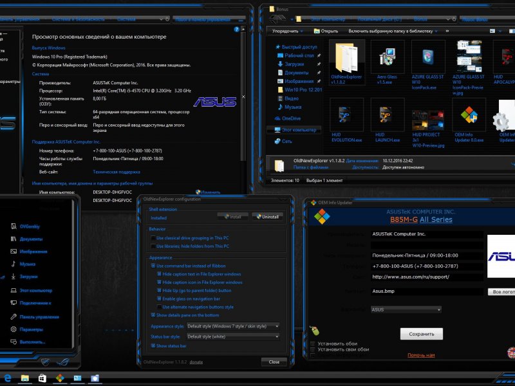Screen dimensions: 515x386
Task: Expand the toolbar overflow chevron in Explorer
Action: click(x=447, y=31)
